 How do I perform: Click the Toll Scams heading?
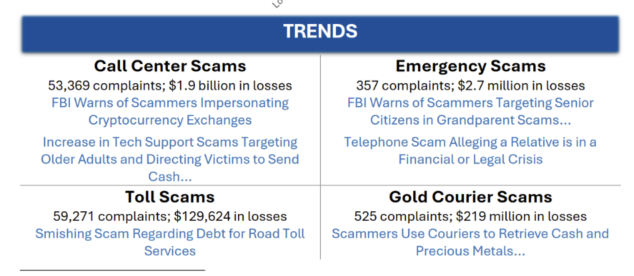(x=170, y=197)
